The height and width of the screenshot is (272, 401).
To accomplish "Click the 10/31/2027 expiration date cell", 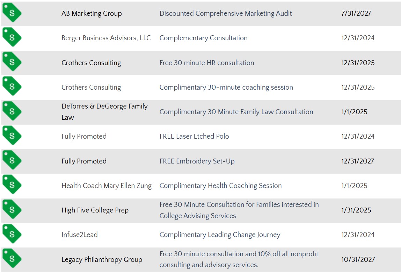I will 358,259.
